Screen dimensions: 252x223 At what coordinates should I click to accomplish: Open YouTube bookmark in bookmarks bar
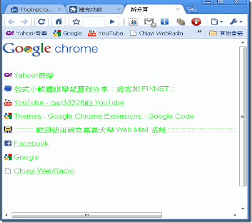(x=105, y=33)
